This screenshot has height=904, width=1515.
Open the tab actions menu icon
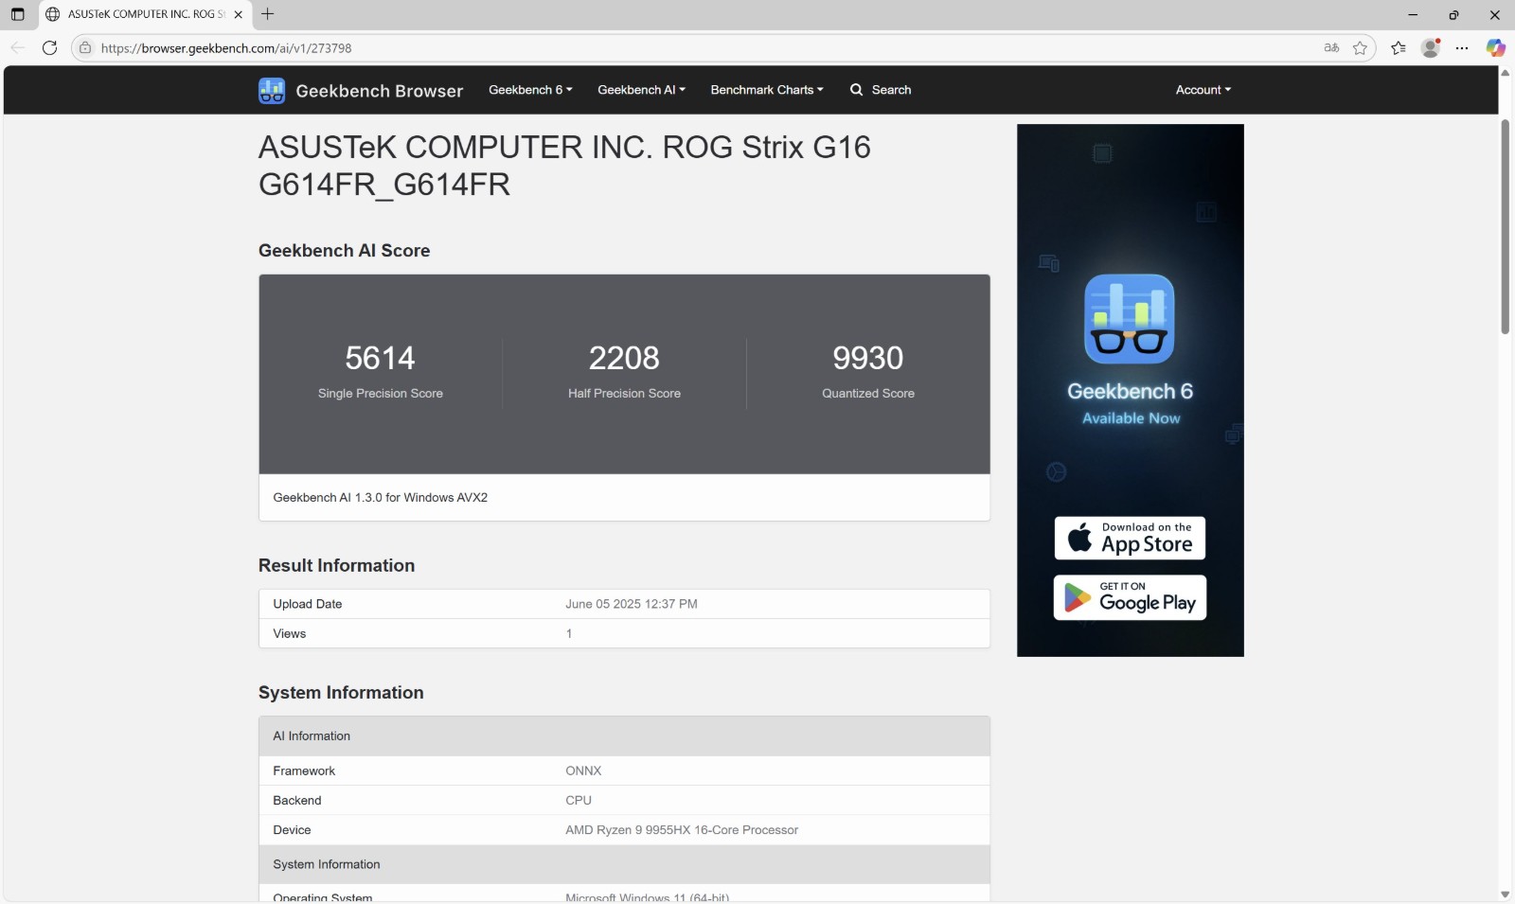pos(17,14)
